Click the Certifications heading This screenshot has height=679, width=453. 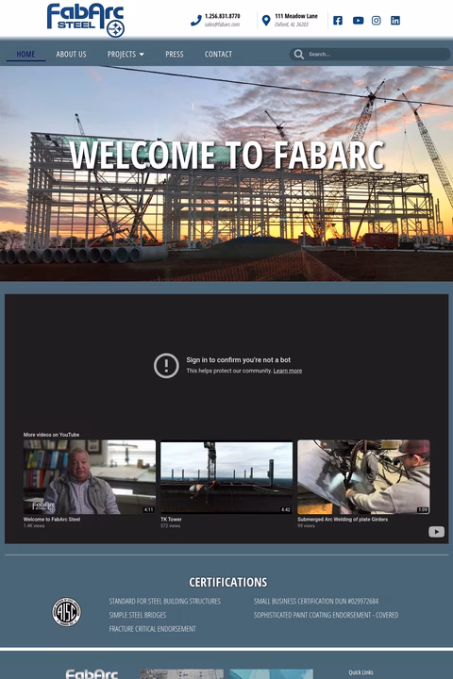coord(228,583)
